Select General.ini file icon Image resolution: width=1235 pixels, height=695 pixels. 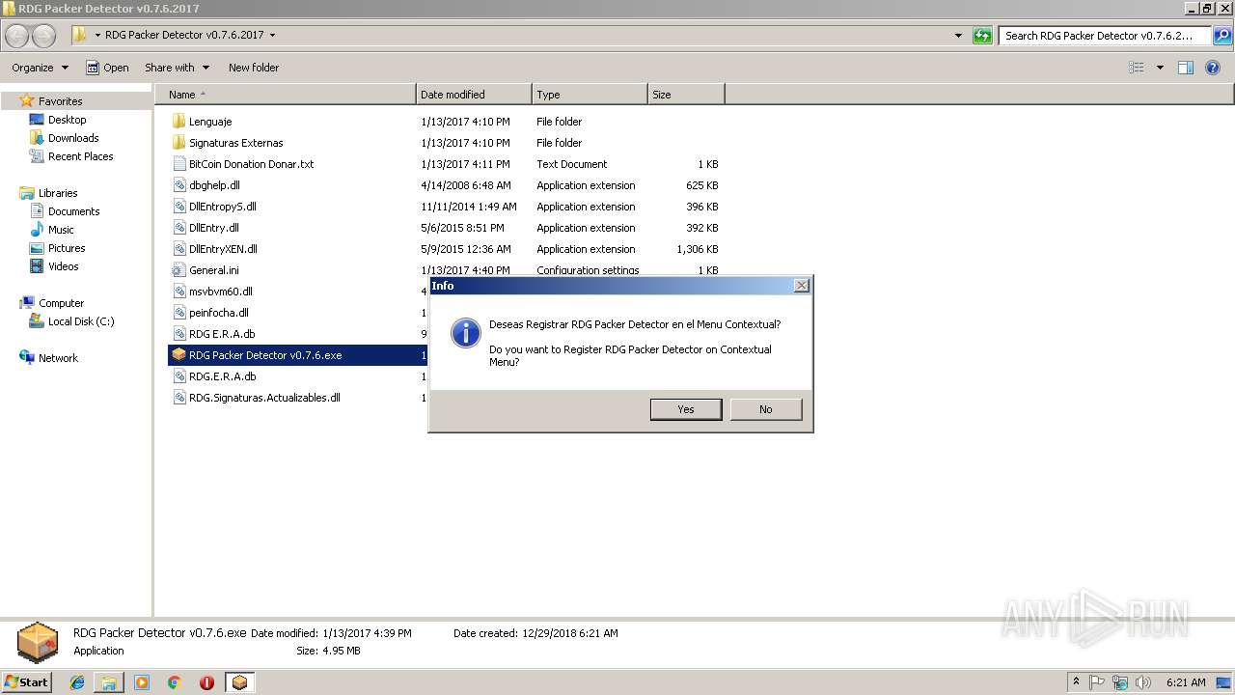tap(178, 270)
